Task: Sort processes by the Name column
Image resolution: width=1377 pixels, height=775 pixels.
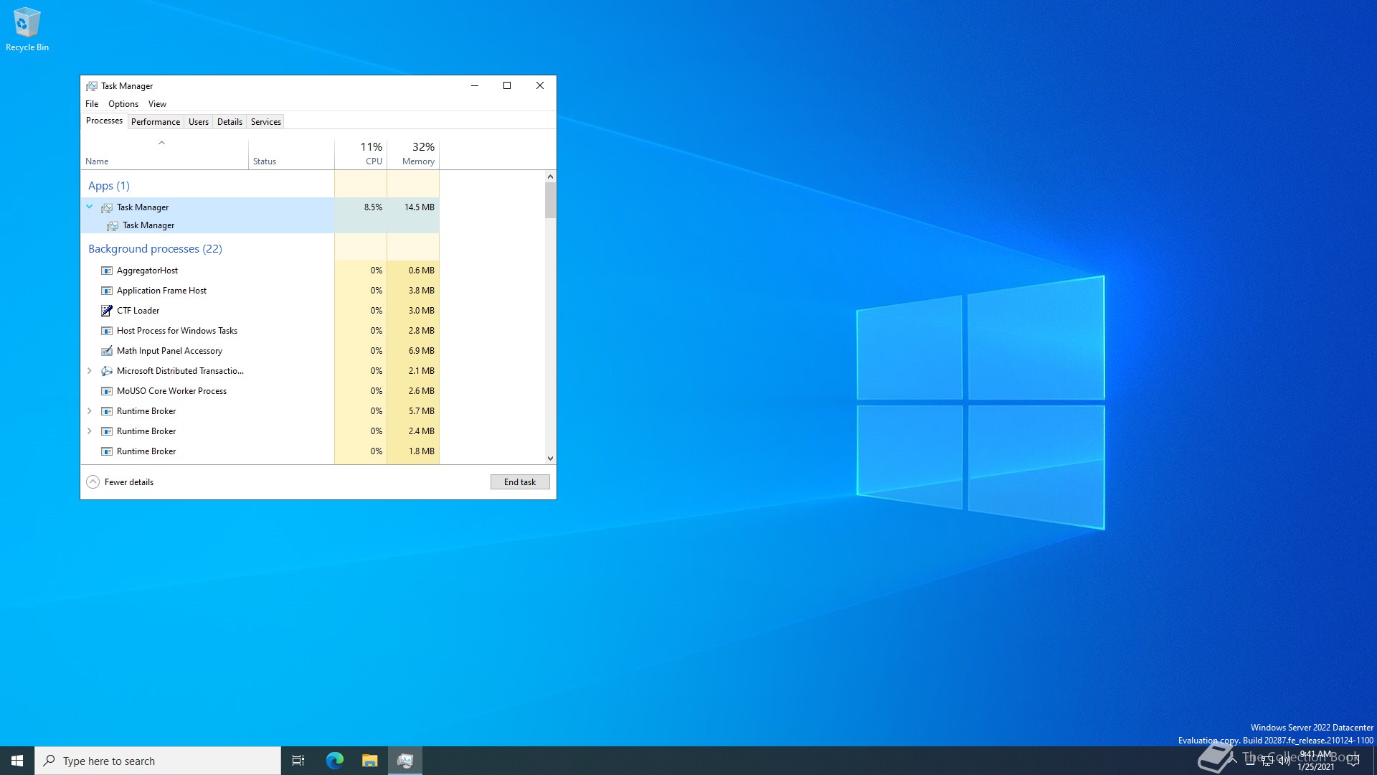Action: (164, 154)
